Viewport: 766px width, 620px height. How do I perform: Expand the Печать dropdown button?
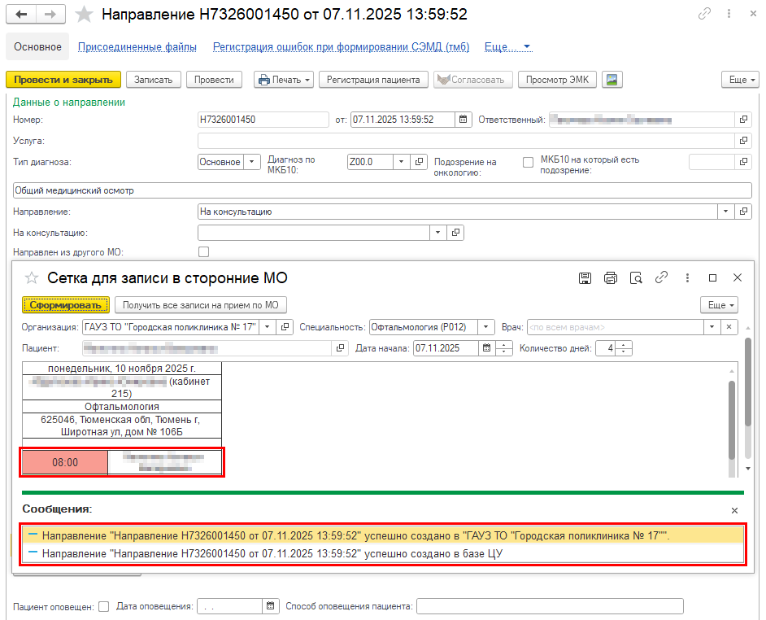point(284,80)
